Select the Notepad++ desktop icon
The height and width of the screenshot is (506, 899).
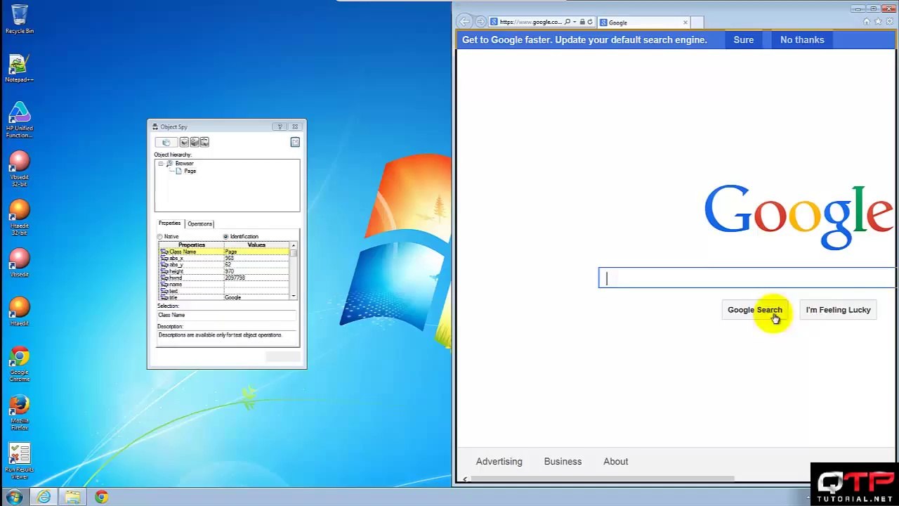coord(19,68)
